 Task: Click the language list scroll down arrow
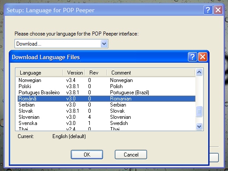(199, 126)
